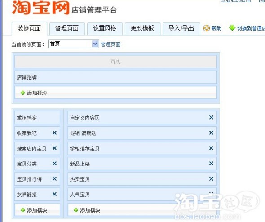This screenshot has height=222, width=265.
Task: Click the green plus icon in right column
Action: click(76, 210)
